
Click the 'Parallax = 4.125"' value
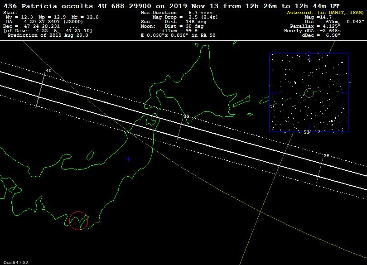click(315, 26)
